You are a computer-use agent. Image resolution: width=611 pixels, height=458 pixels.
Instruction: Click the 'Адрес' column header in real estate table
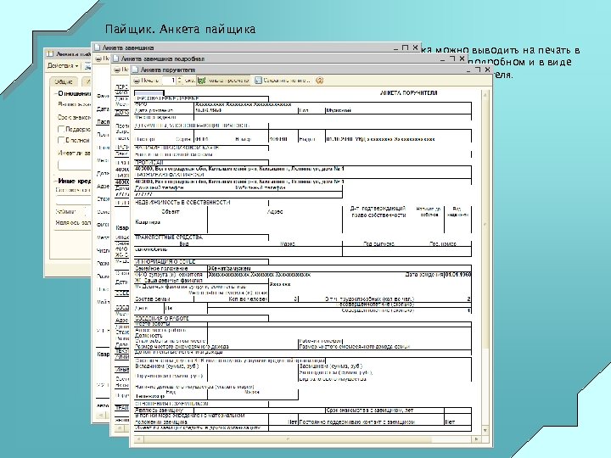(x=275, y=212)
